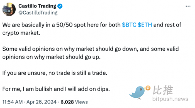Click the 比推 Chinese logo text
This screenshot has height=108, width=195.
163,90
